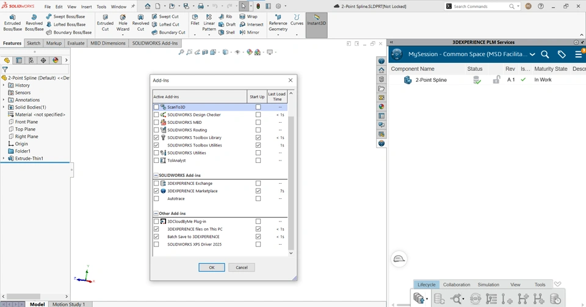Image resolution: width=586 pixels, height=307 pixels.
Task: Open Reference Geometry tool
Action: 278,23
